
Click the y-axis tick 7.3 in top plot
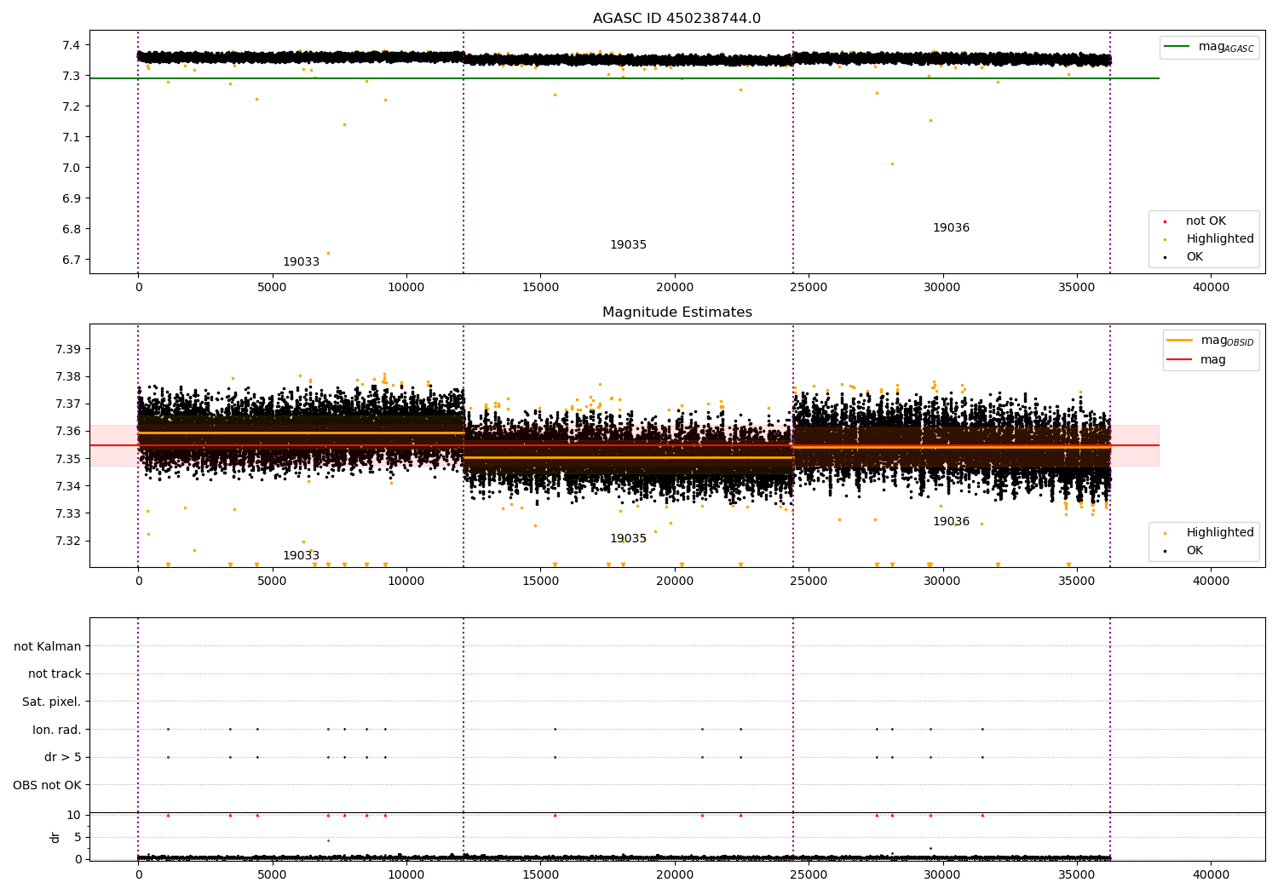click(70, 76)
